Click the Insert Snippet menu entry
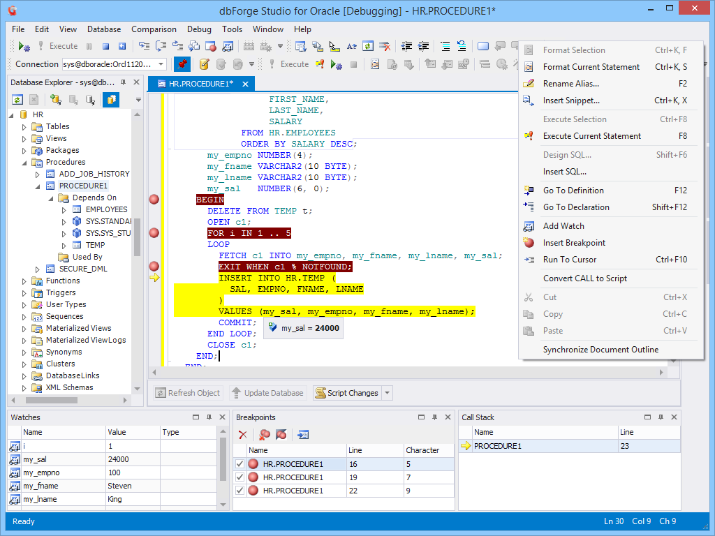Image resolution: width=715 pixels, height=536 pixels. point(611,100)
